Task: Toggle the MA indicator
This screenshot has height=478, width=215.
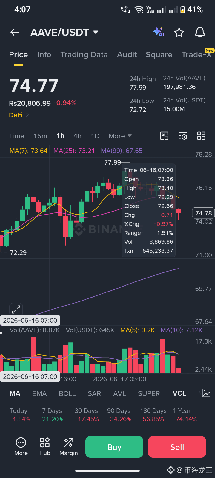Action: (x=15, y=393)
